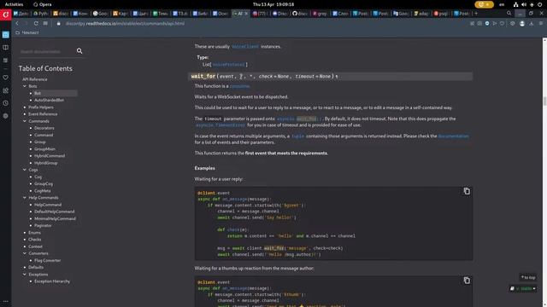Open the power menu icon in the top bar
Image resolution: width=547 pixels, height=307 pixels.
pyautogui.click(x=539, y=4)
